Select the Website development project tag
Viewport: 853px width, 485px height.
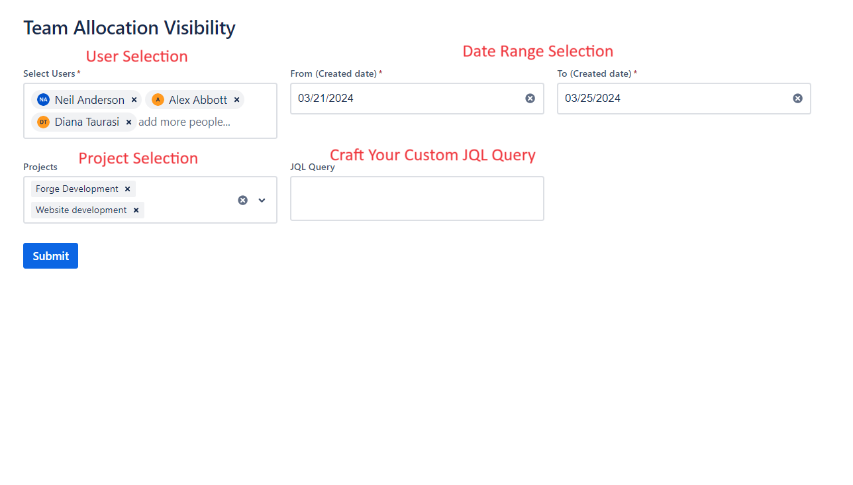point(81,210)
